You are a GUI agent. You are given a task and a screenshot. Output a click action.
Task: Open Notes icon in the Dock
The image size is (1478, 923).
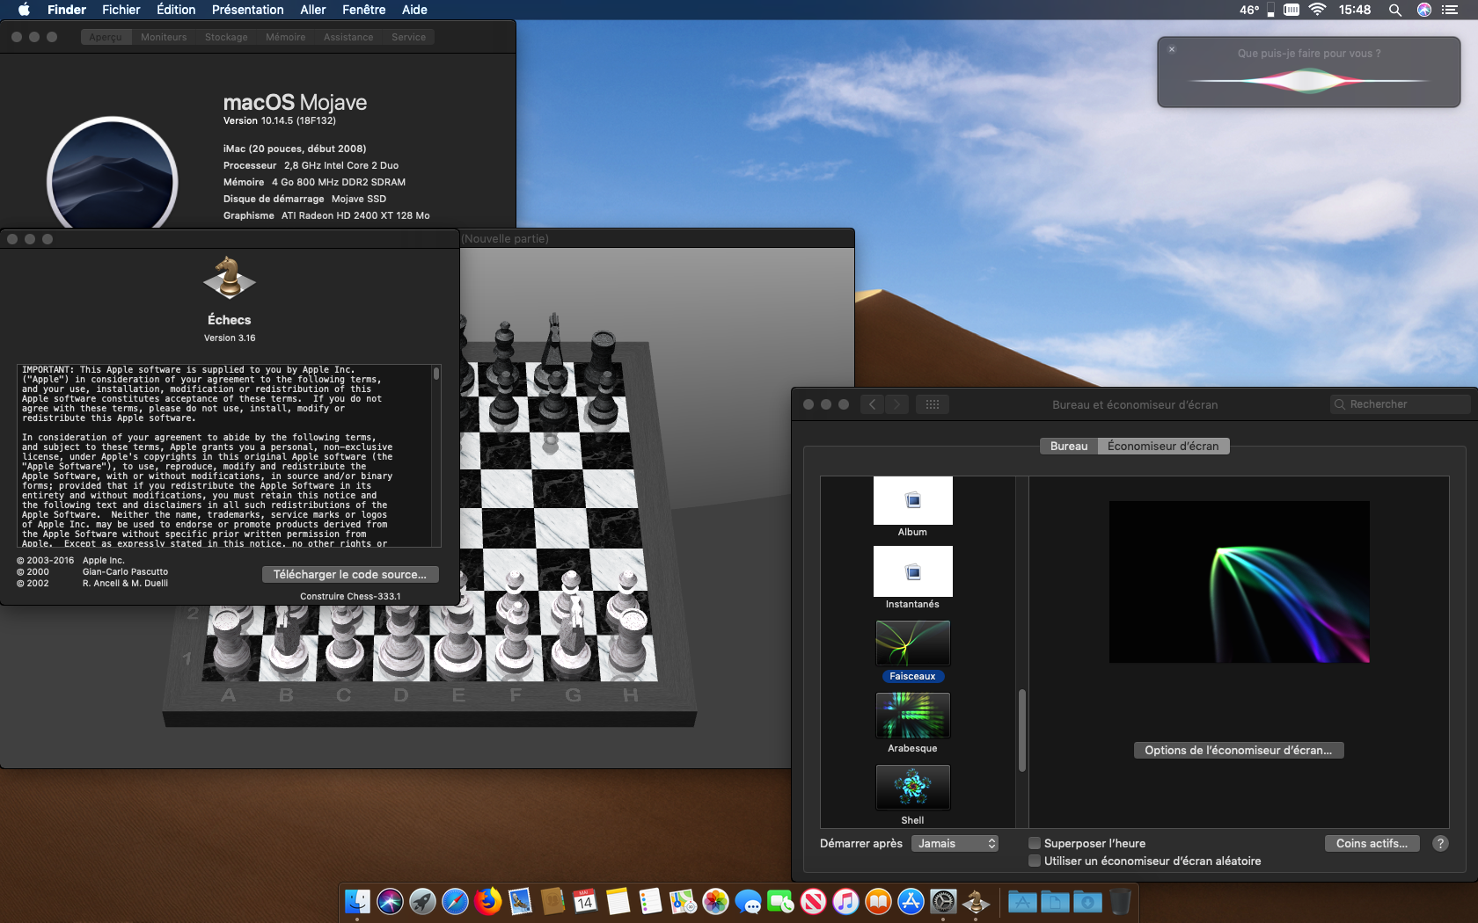pos(618,901)
